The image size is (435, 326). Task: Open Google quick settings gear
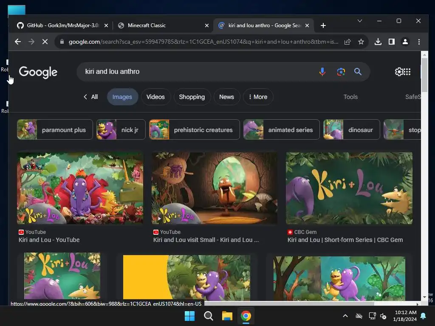click(x=398, y=72)
